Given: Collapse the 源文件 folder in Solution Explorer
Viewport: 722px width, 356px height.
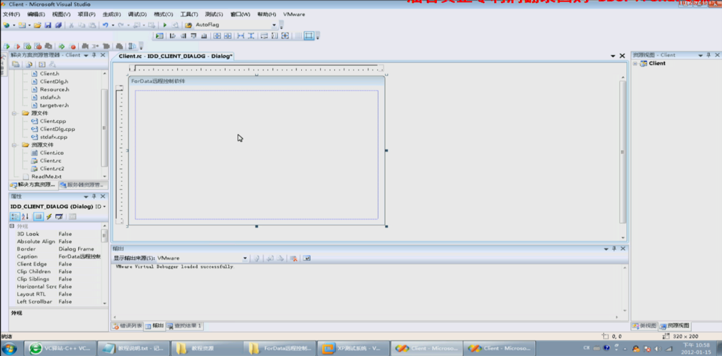Looking at the screenshot, I should click(x=14, y=113).
